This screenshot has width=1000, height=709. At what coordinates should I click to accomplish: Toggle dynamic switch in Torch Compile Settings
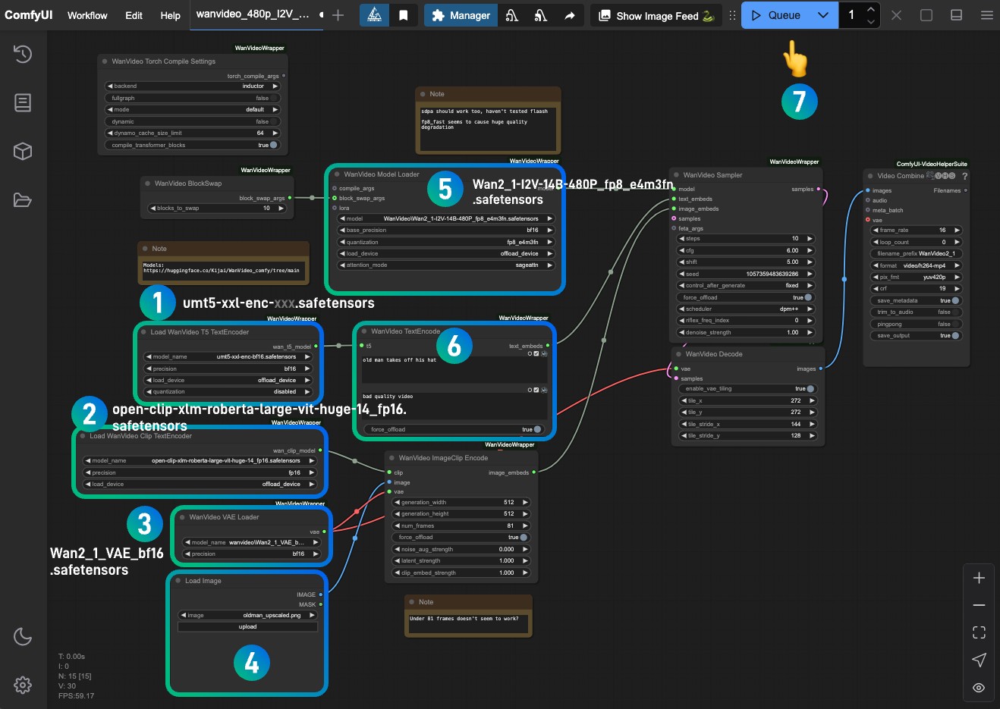[275, 121]
